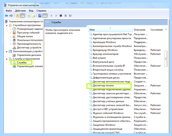Select Управляющий элемент tree item
Image resolution: width=172 pixels, height=136 pixels.
click(x=30, y=66)
